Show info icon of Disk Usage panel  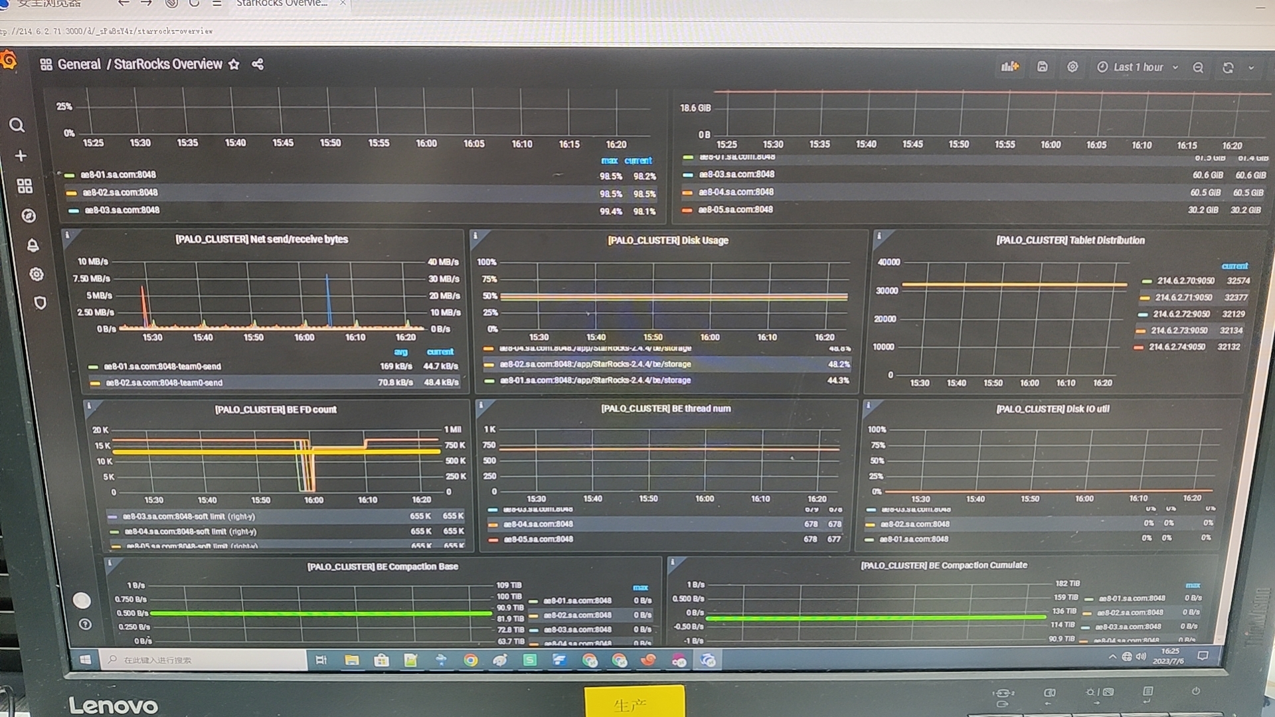(475, 236)
